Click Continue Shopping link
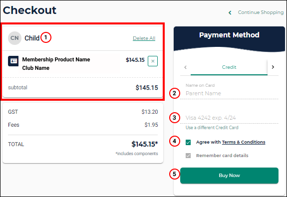This screenshot has width=287, height=197. click(x=261, y=12)
